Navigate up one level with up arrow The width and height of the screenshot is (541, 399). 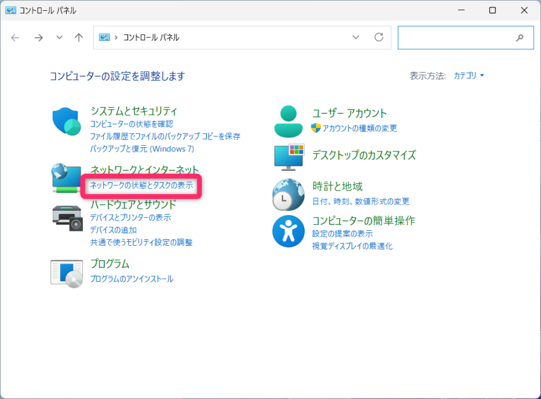click(x=79, y=37)
